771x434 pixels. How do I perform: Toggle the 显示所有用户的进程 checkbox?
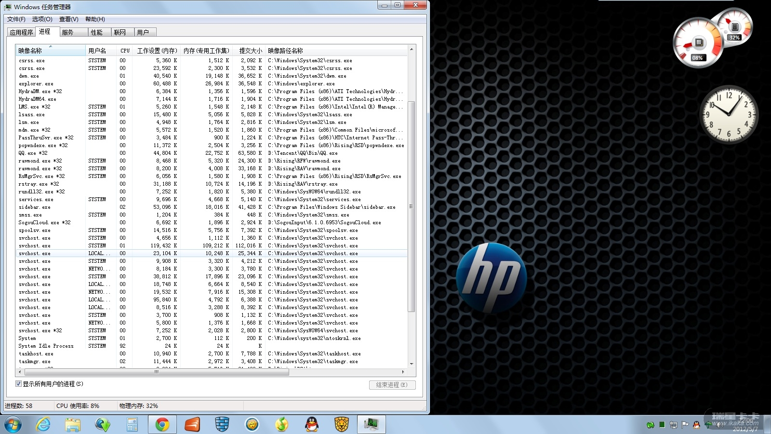(x=19, y=384)
